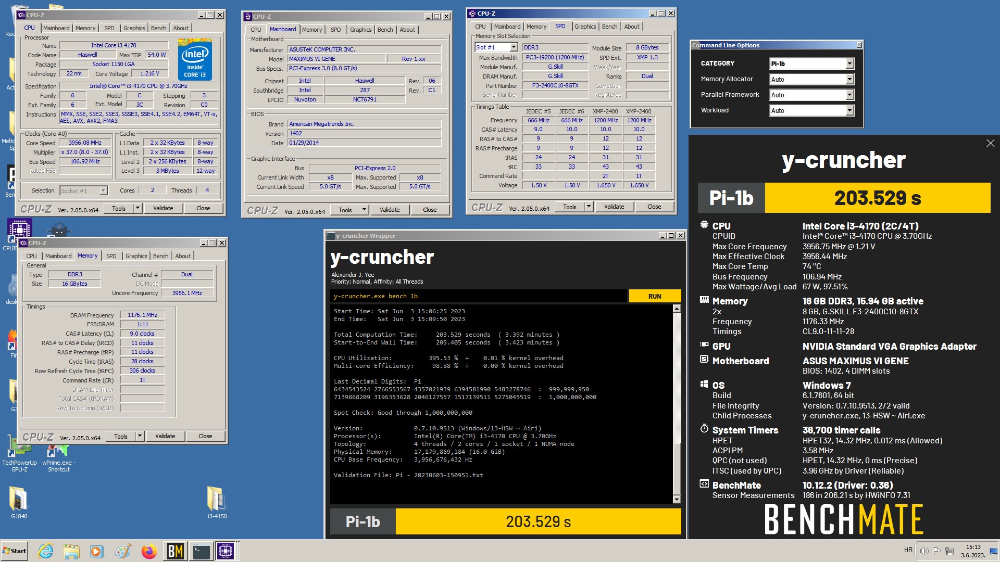Click Validate in CPU-Z CPU window
The width and height of the screenshot is (1000, 562).
pyautogui.click(x=163, y=208)
